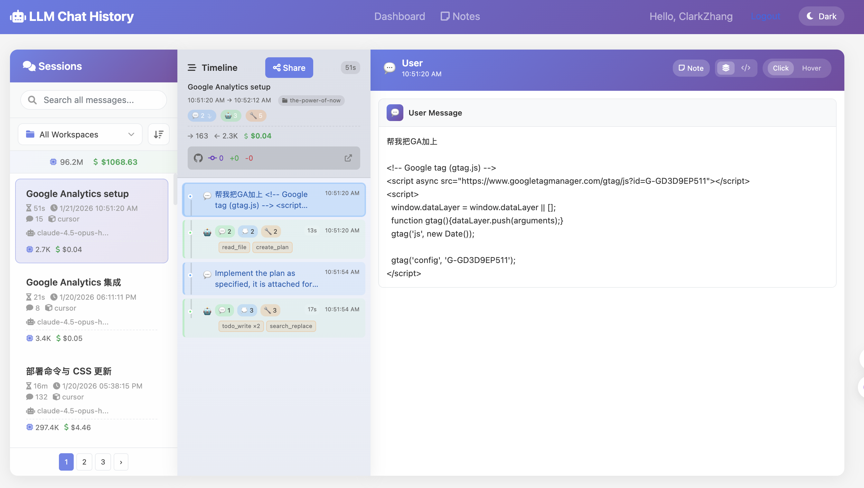Viewport: 864px width, 488px height.
Task: Focus the Search all messages field
Action: tap(94, 100)
